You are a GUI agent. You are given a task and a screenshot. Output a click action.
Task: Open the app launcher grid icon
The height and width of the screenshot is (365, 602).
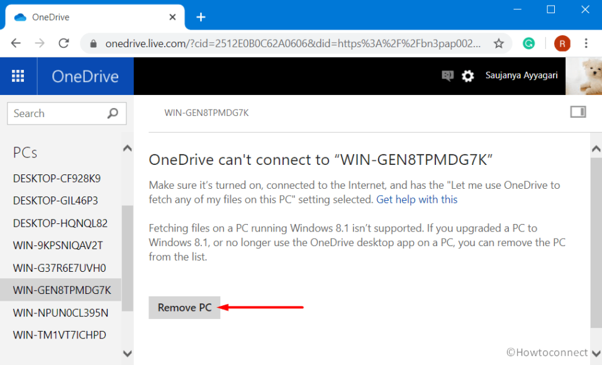[18, 76]
